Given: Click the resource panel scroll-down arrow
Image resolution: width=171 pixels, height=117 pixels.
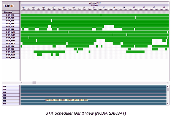Looking at the screenshot, I should [168, 104].
